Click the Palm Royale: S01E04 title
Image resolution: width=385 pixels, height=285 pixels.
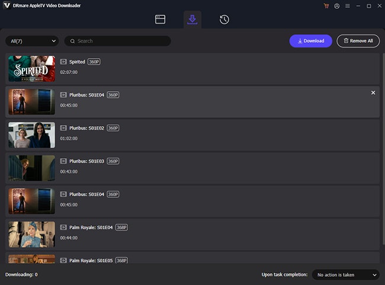91,228
